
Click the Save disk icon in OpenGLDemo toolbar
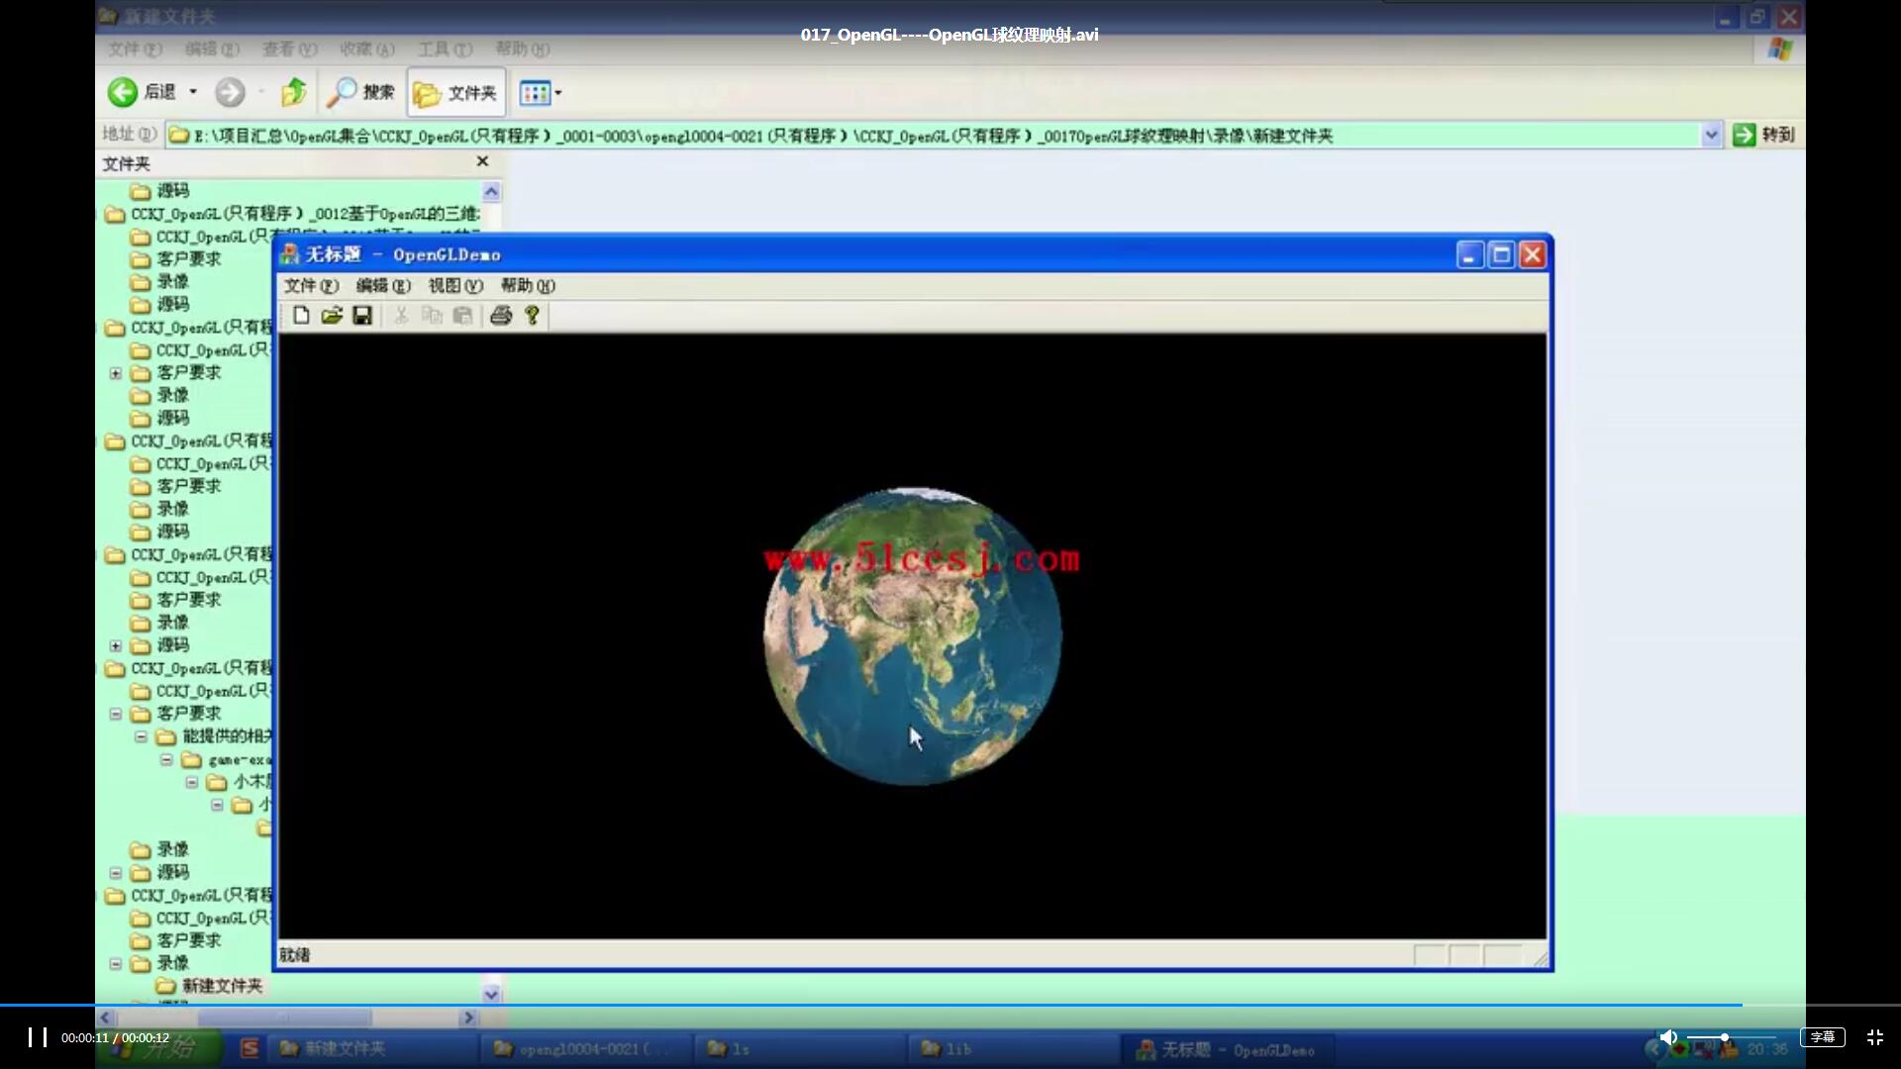[362, 316]
